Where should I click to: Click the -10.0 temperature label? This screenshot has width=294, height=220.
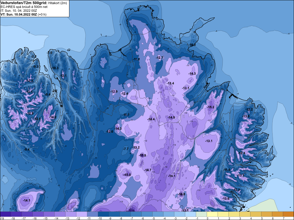coord(192,45)
